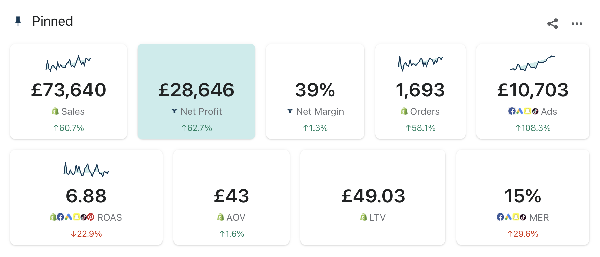Click the icon beside Net Profit label
The height and width of the screenshot is (257, 600).
[x=174, y=111]
